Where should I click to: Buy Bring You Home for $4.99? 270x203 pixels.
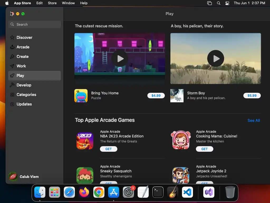pyautogui.click(x=156, y=95)
